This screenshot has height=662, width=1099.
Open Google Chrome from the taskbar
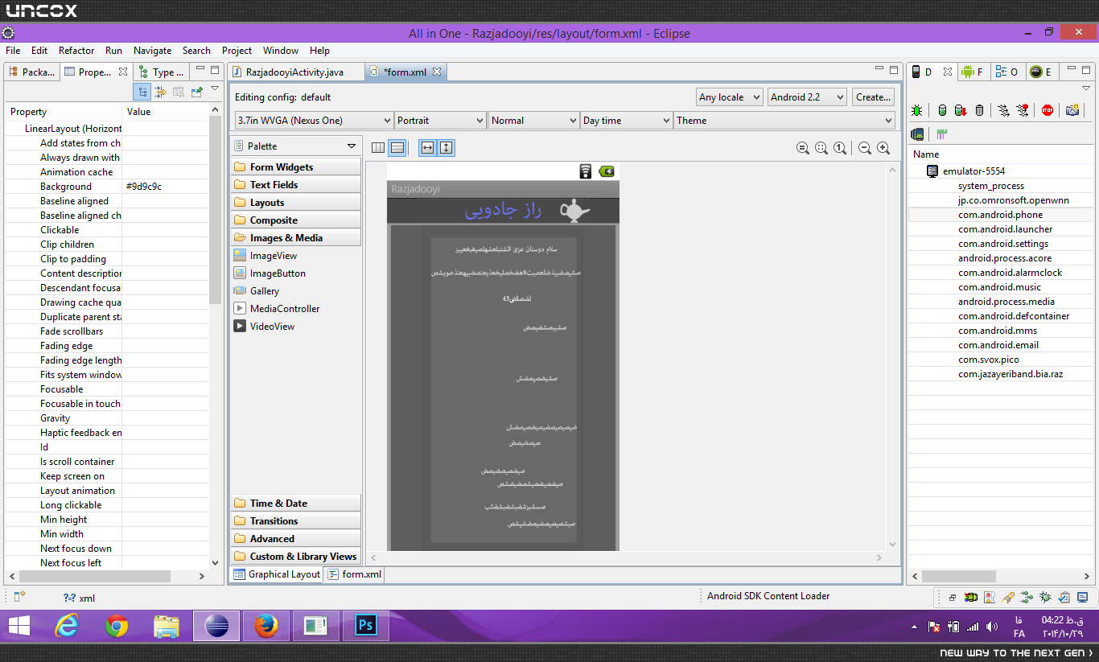[x=117, y=625]
